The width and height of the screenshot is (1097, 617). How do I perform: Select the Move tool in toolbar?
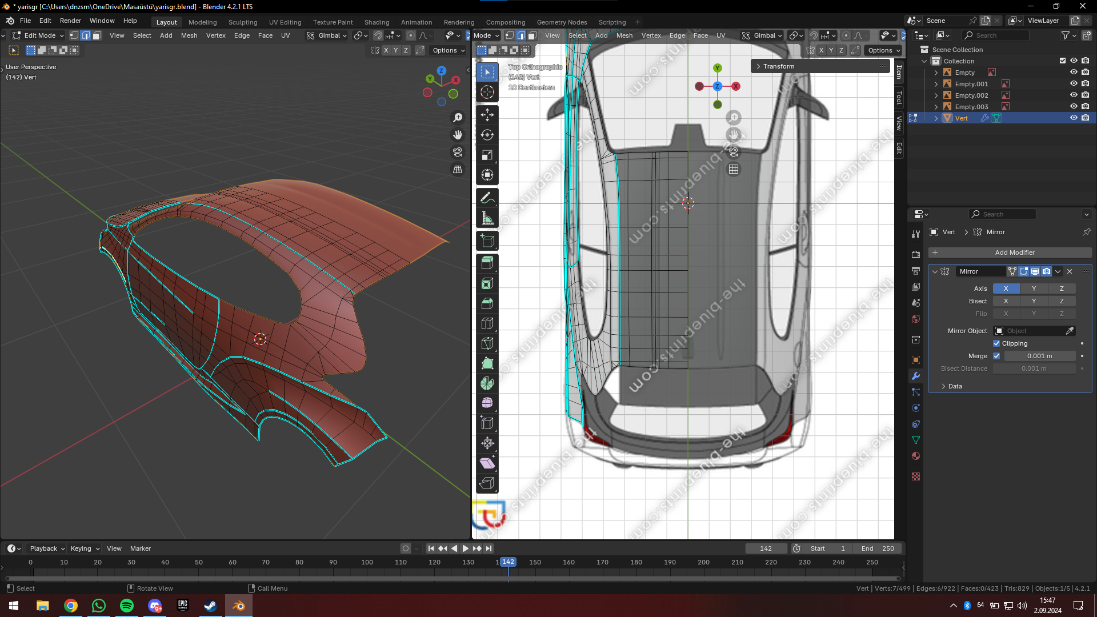point(487,115)
